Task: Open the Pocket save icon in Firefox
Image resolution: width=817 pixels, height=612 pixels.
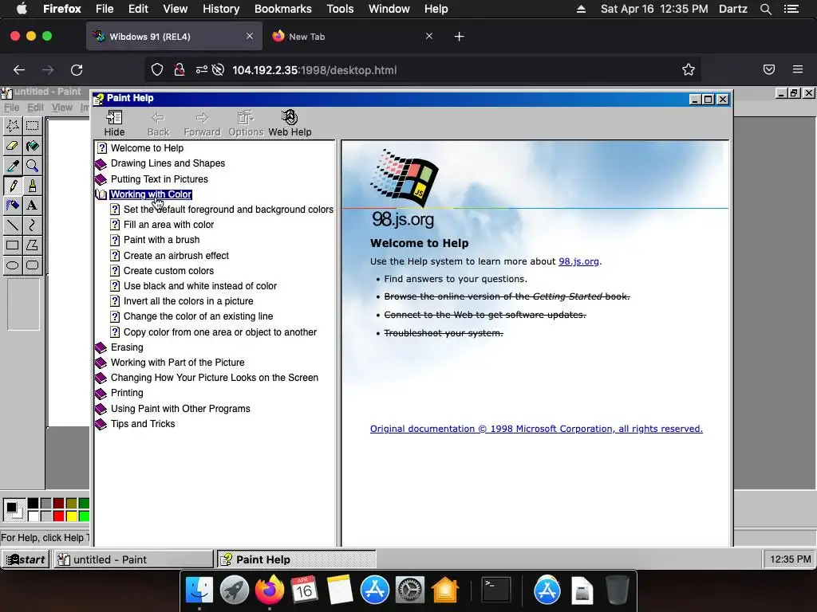Action: [769, 70]
